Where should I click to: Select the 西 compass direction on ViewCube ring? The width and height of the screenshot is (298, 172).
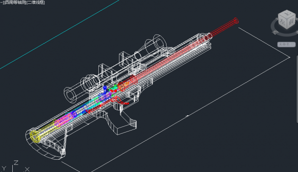(x=275, y=32)
